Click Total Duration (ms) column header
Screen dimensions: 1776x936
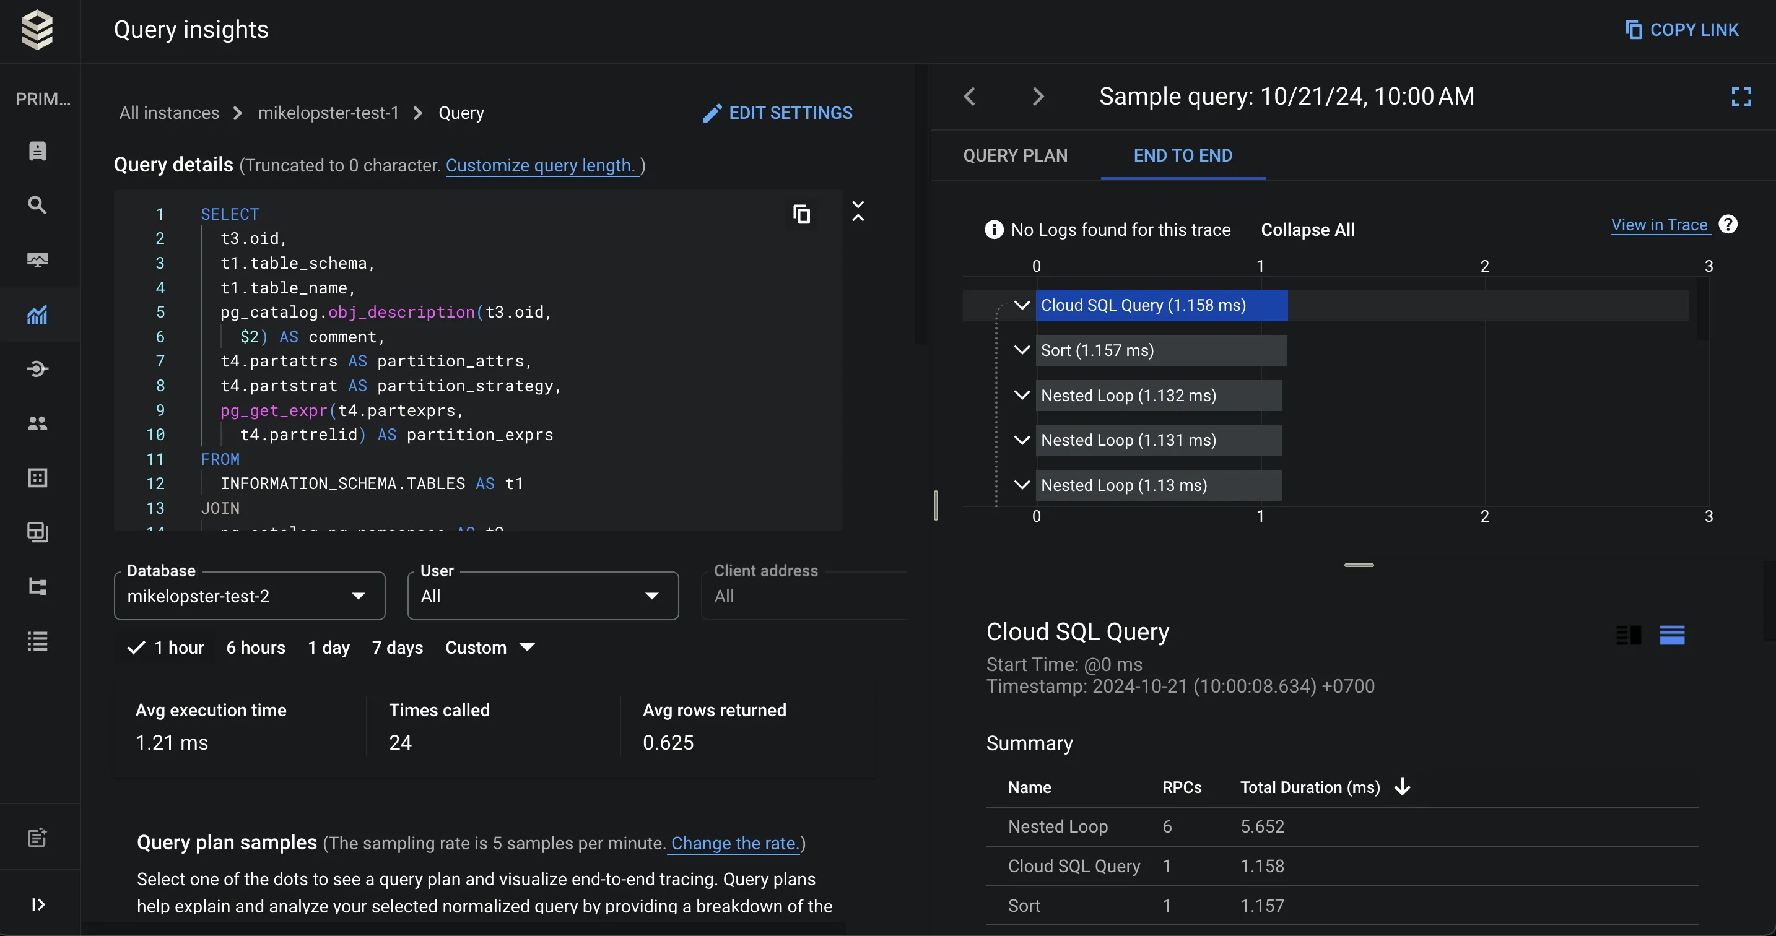pos(1310,787)
